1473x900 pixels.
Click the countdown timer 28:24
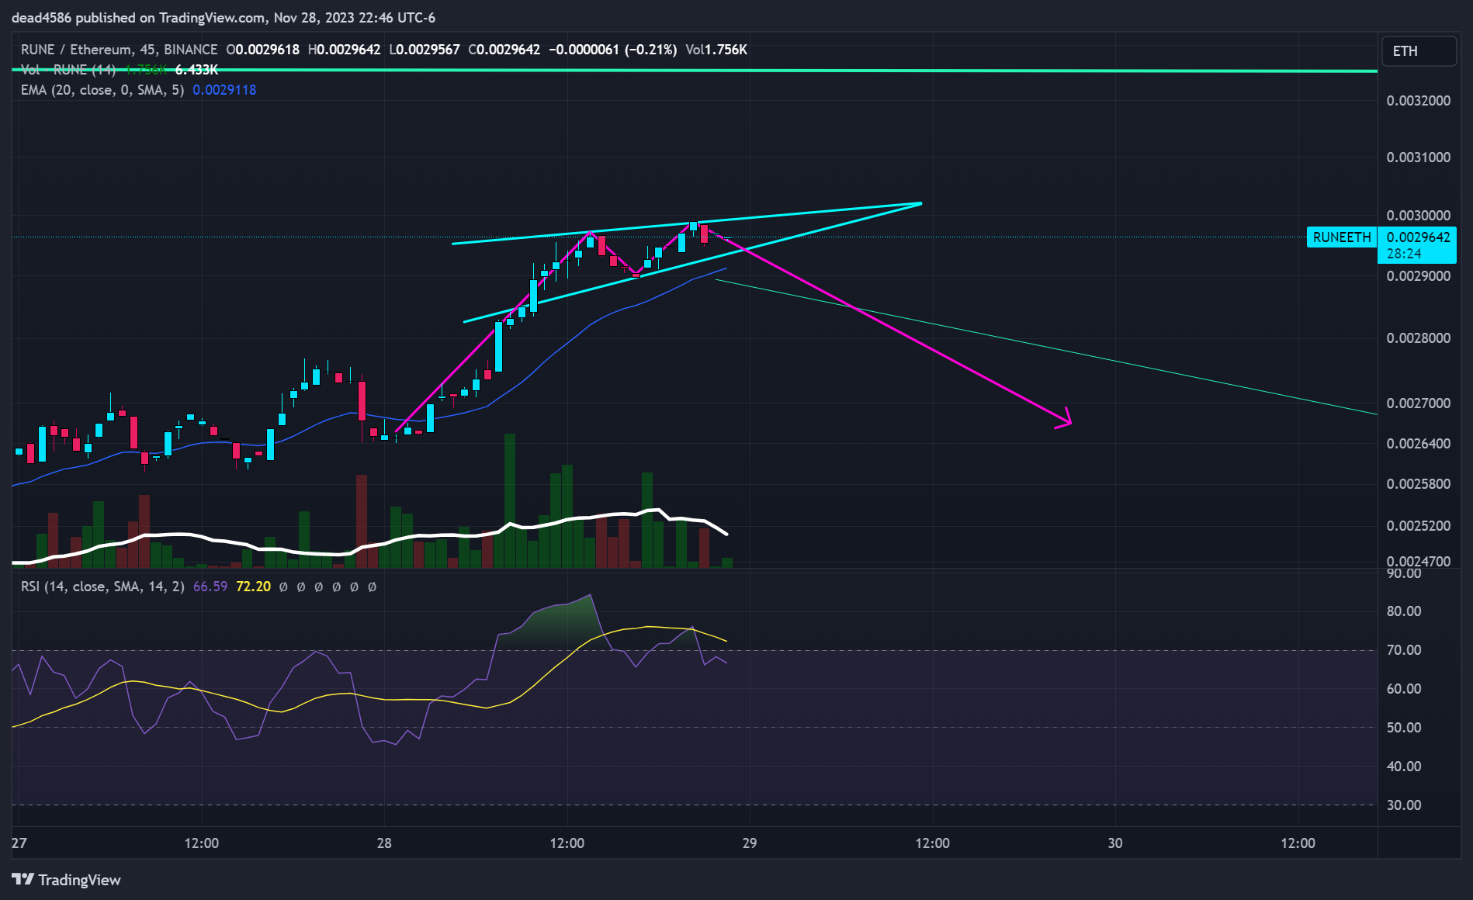1404,254
